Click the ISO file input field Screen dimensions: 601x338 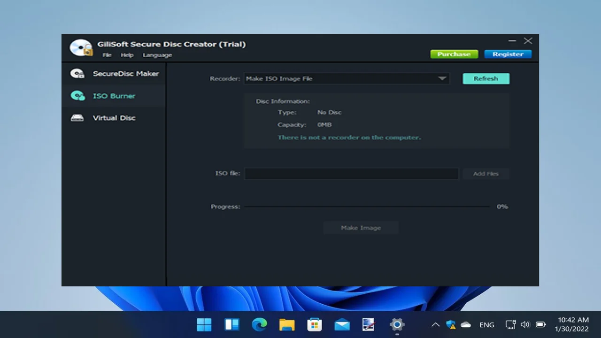351,173
